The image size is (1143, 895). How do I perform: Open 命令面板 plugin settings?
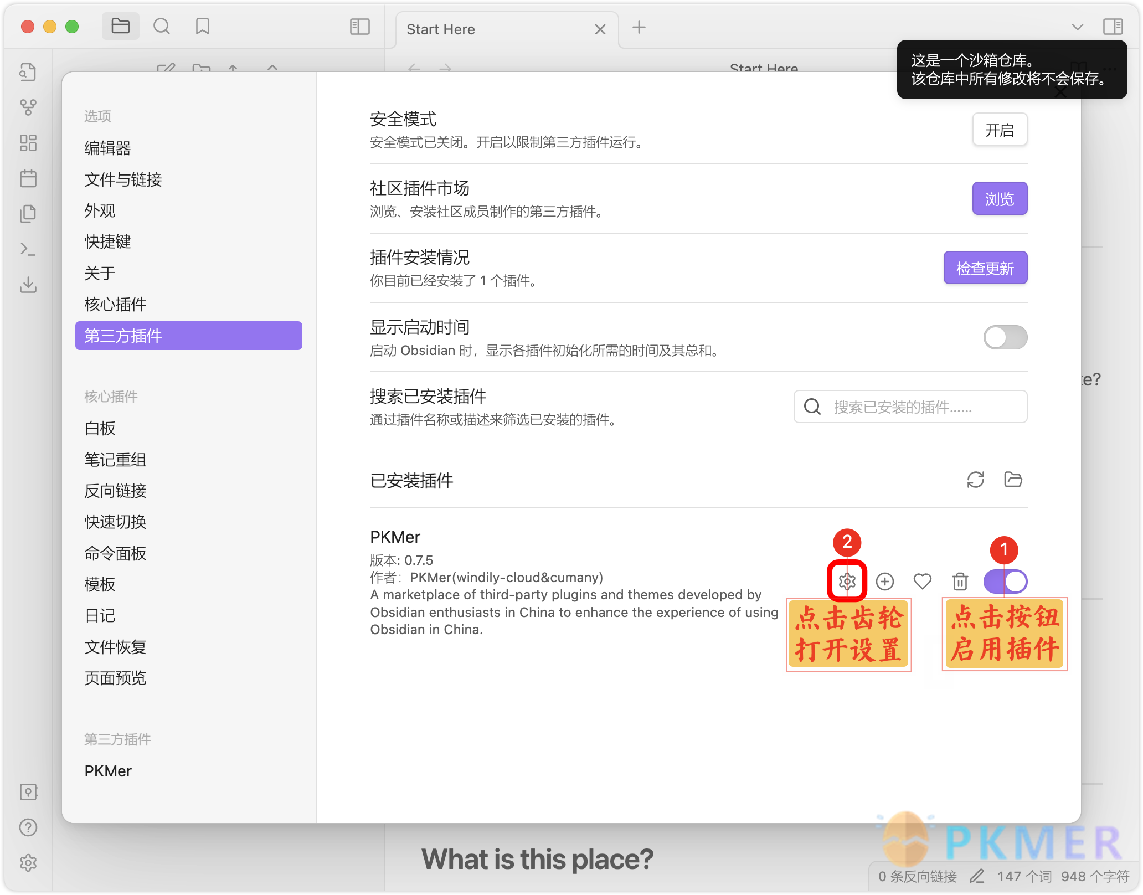pos(188,553)
